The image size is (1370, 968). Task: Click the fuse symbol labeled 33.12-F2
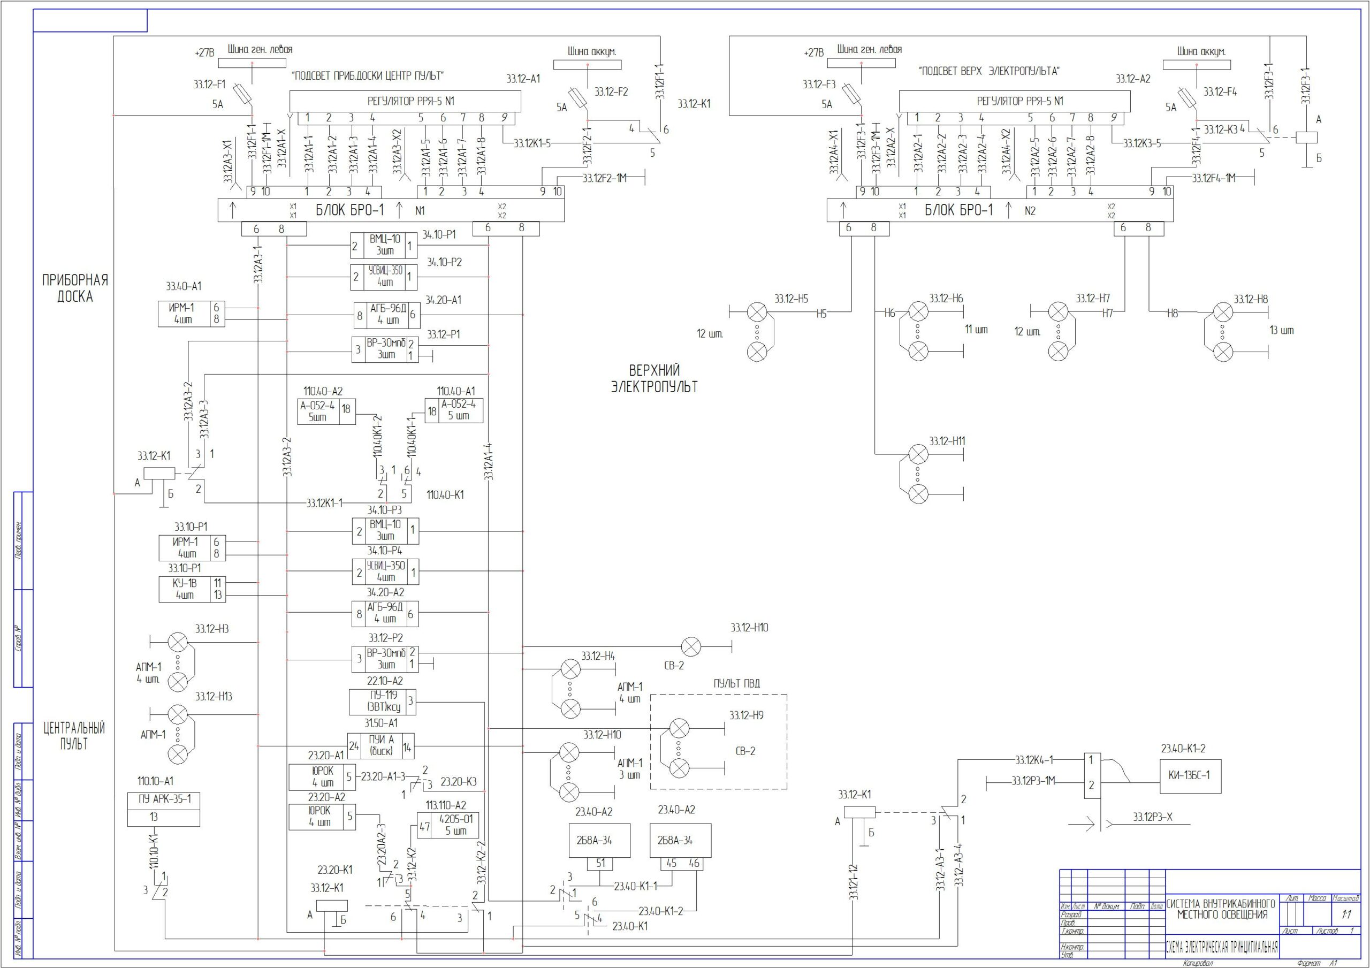pos(577,97)
